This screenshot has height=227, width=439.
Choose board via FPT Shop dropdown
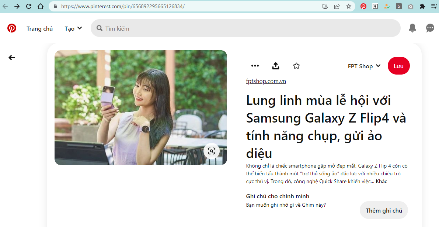pos(364,66)
